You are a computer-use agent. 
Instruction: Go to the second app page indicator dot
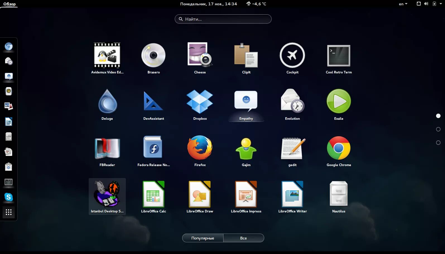pos(438,129)
